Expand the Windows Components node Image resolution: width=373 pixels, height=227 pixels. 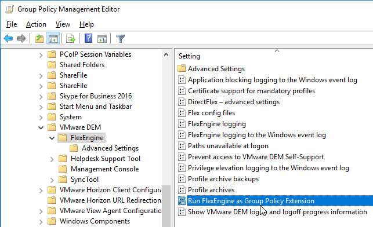tap(41, 222)
